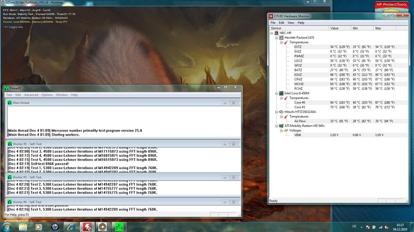Open the Windows Start menu
This screenshot has height=232, width=414.
[x=7, y=227]
